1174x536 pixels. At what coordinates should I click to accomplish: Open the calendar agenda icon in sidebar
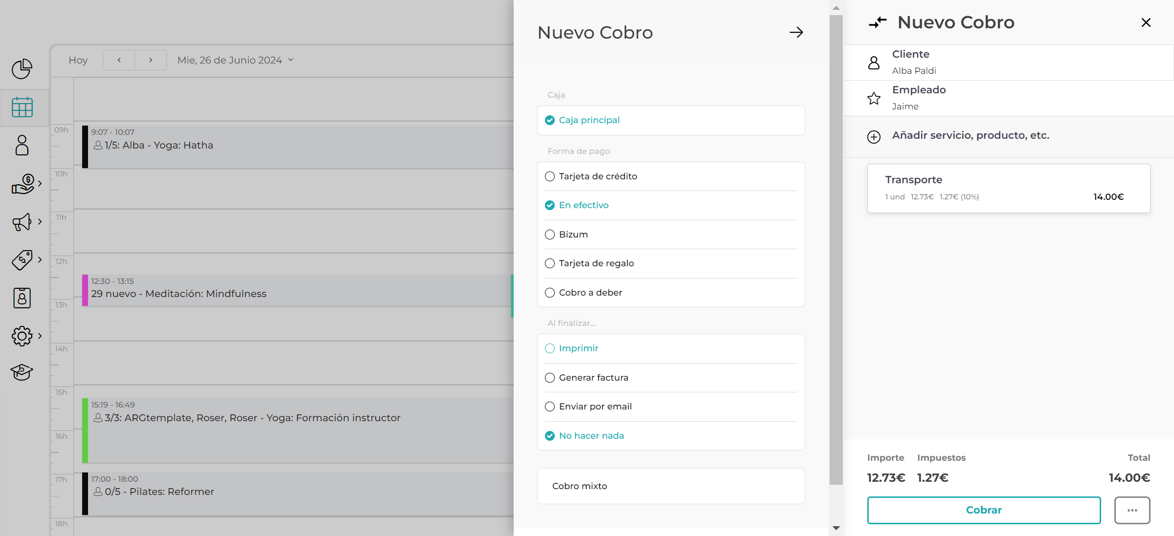pos(22,107)
